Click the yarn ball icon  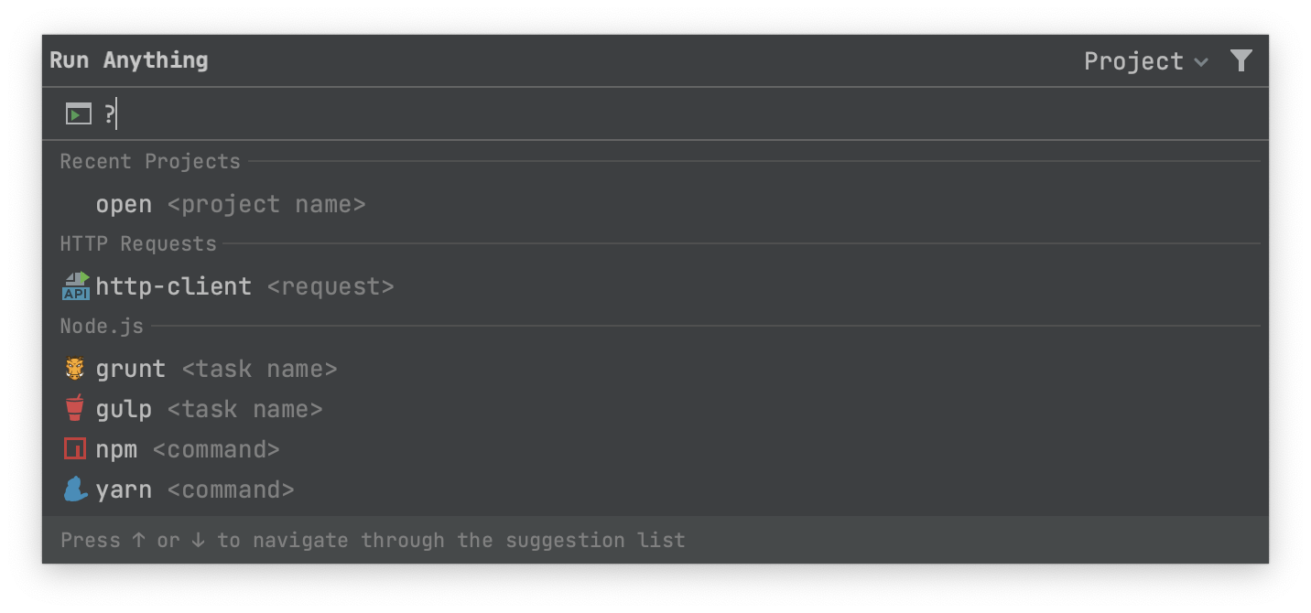click(x=75, y=489)
